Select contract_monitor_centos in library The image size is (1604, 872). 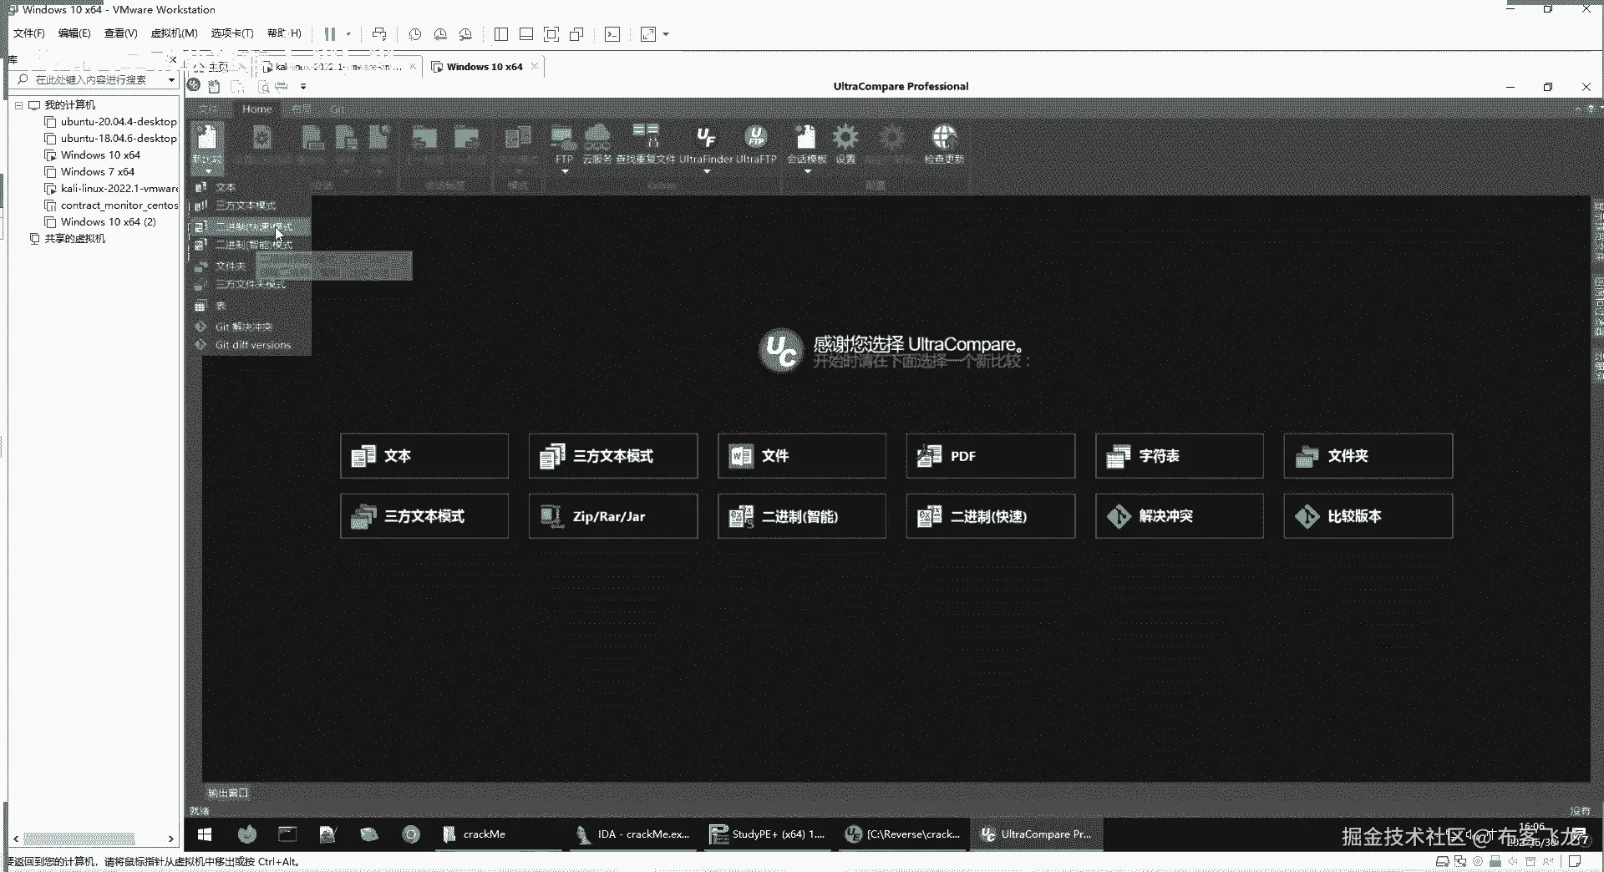click(119, 205)
